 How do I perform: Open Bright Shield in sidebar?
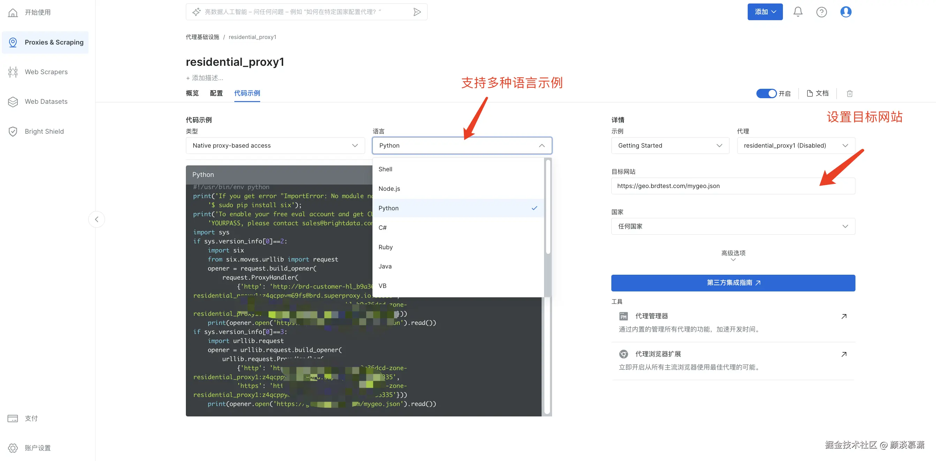point(44,131)
